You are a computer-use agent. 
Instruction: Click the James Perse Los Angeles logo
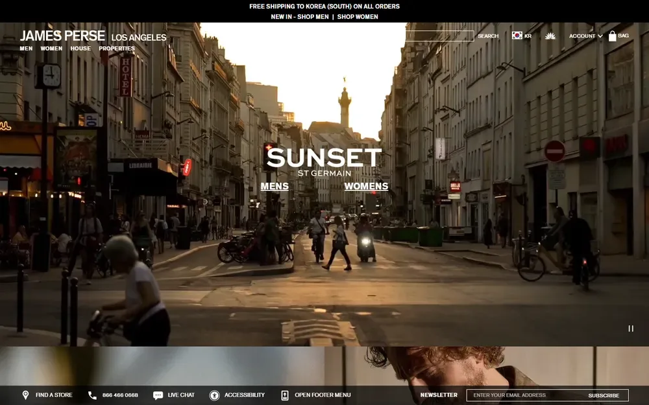tap(93, 36)
